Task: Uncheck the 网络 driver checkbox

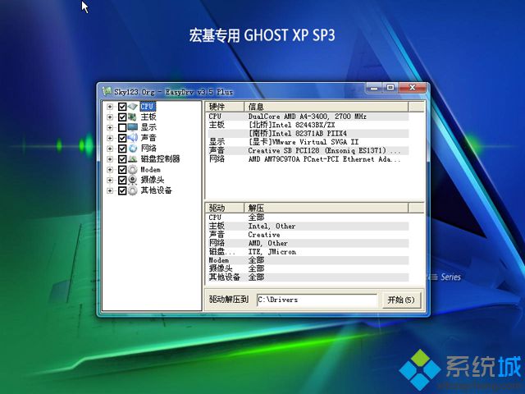Action: click(122, 149)
